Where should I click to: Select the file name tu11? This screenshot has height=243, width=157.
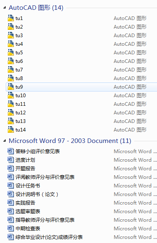20,104
